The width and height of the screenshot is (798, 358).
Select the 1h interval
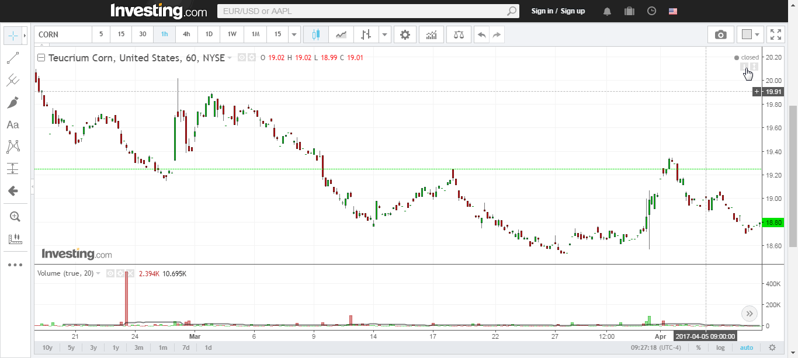click(x=164, y=34)
